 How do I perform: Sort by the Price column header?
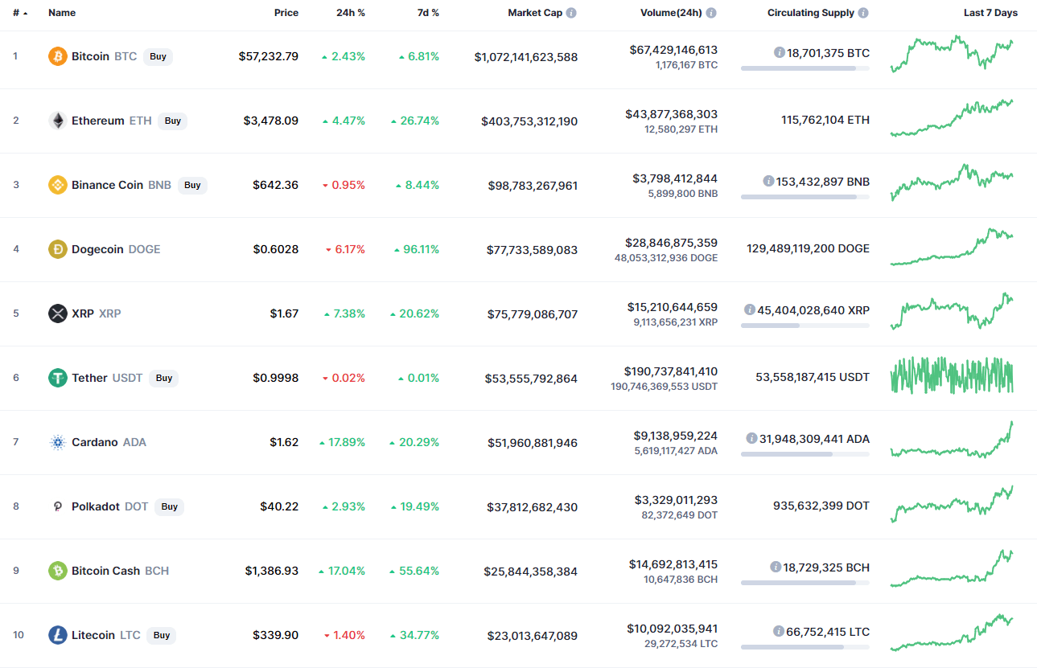tap(286, 13)
